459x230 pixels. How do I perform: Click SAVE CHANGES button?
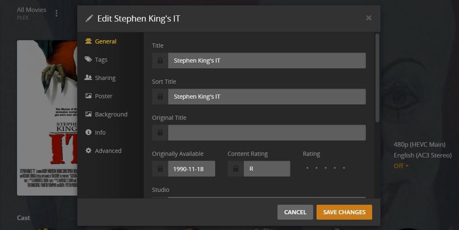[344, 212]
